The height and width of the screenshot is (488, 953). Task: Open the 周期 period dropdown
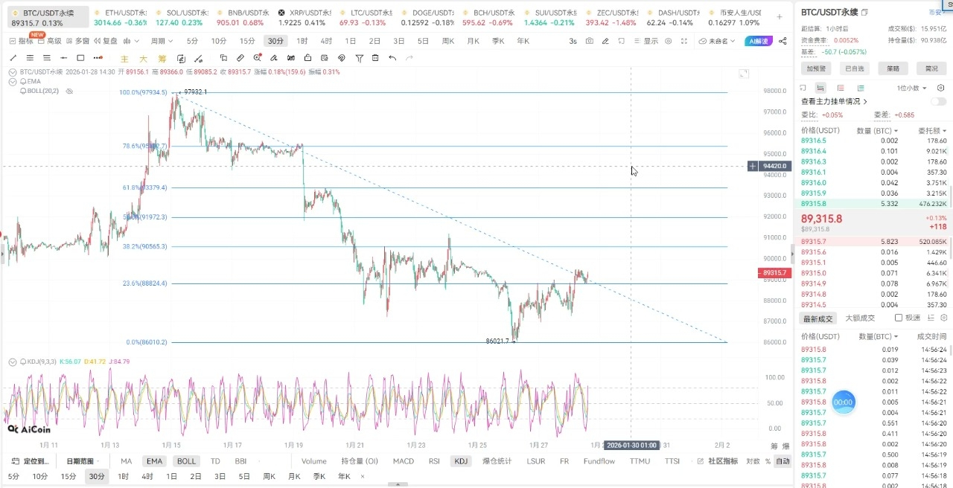[x=162, y=41]
